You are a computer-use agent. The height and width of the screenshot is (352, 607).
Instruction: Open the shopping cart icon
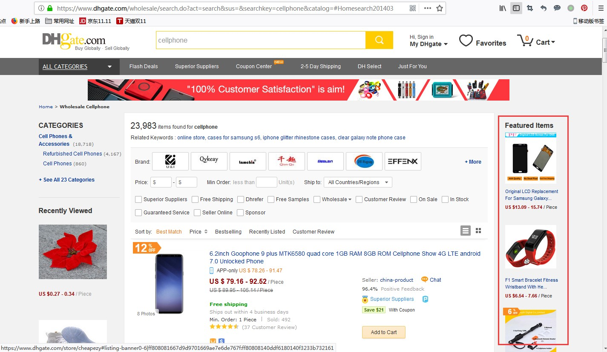(x=525, y=41)
